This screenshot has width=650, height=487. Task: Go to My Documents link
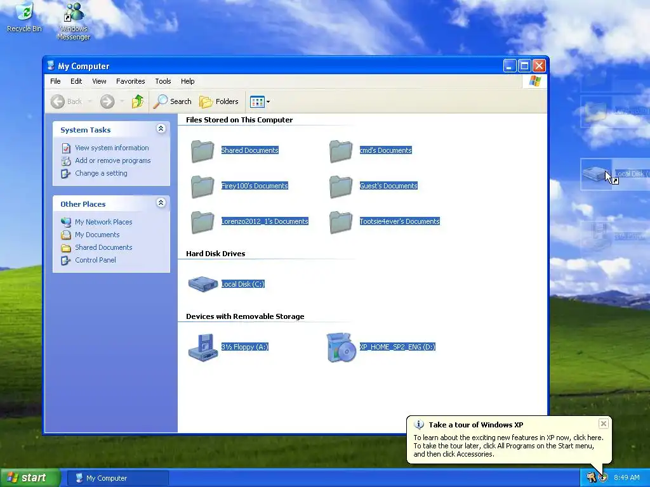click(97, 235)
